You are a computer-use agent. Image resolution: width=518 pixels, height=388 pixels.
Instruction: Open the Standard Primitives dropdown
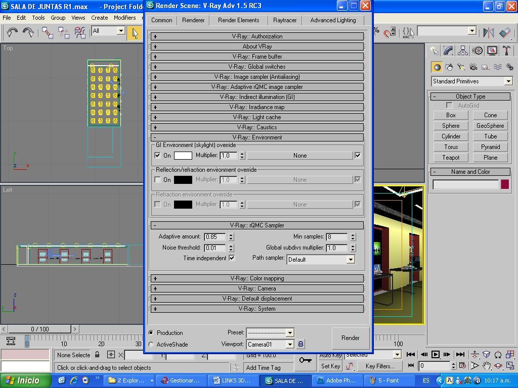point(472,81)
